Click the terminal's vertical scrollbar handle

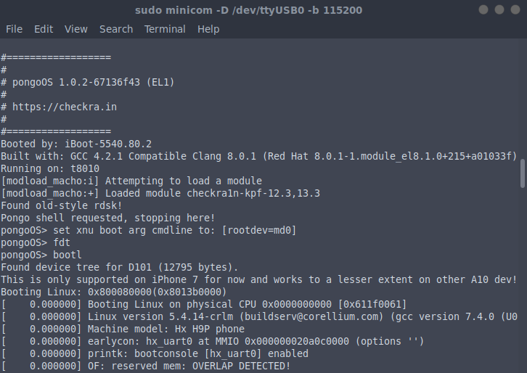523,173
